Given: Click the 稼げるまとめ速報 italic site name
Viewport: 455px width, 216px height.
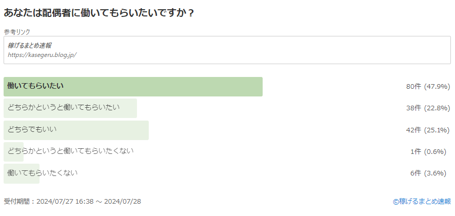Looking at the screenshot, I should click(x=30, y=46).
